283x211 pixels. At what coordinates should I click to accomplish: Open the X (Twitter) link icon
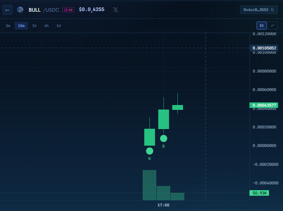pyautogui.click(x=116, y=10)
